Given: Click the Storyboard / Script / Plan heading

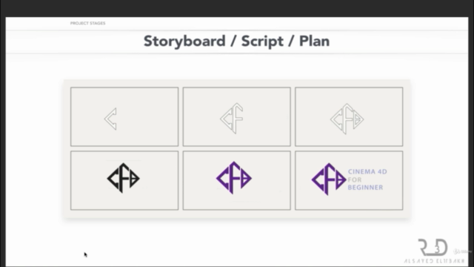Looking at the screenshot, I should point(236,42).
